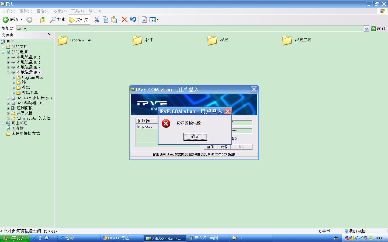
Task: Toggle the 文件夹 folders pane button
Action: pos(79,20)
